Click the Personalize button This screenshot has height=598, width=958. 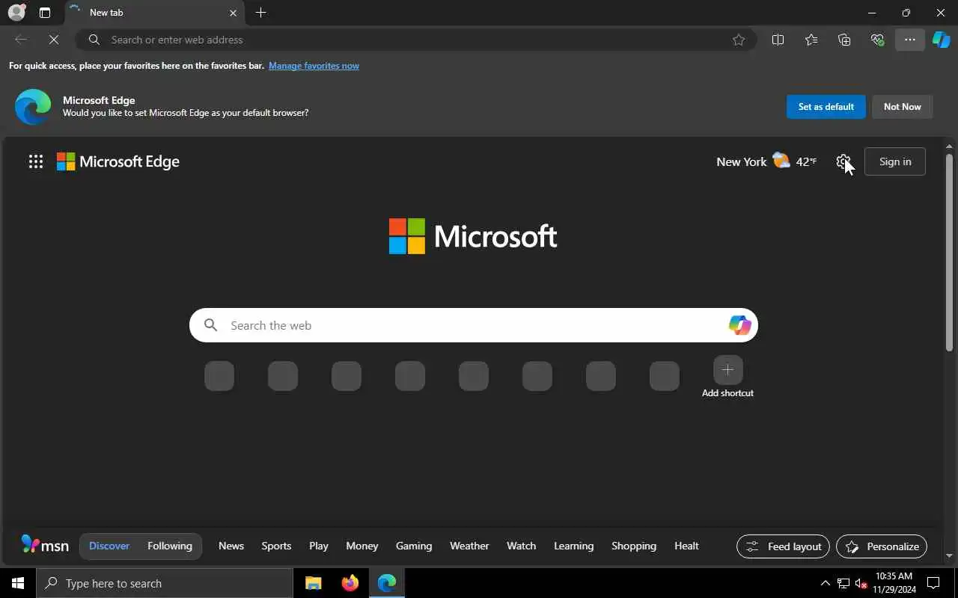(x=882, y=546)
